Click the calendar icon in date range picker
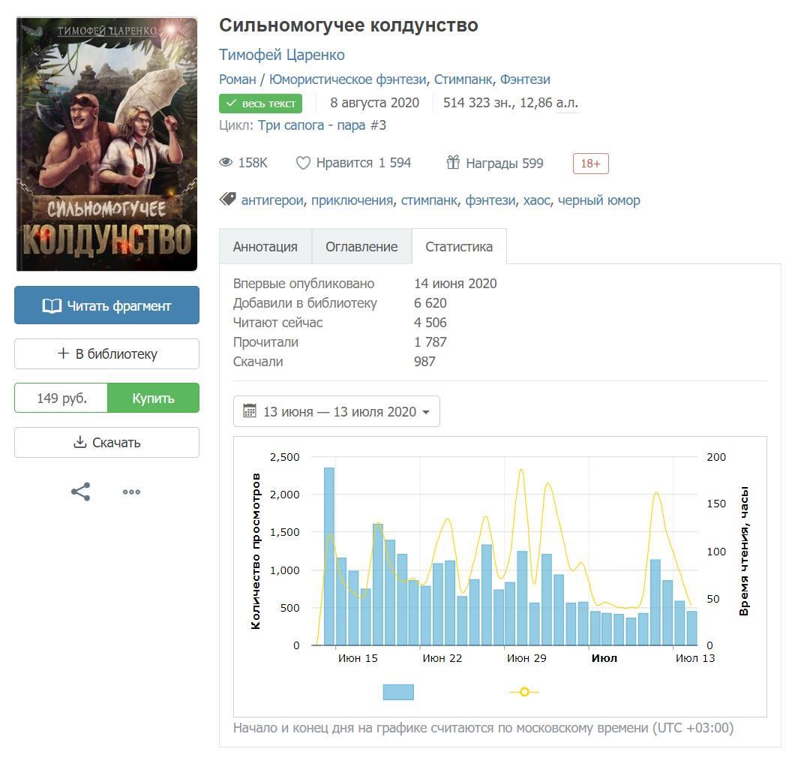 point(250,411)
